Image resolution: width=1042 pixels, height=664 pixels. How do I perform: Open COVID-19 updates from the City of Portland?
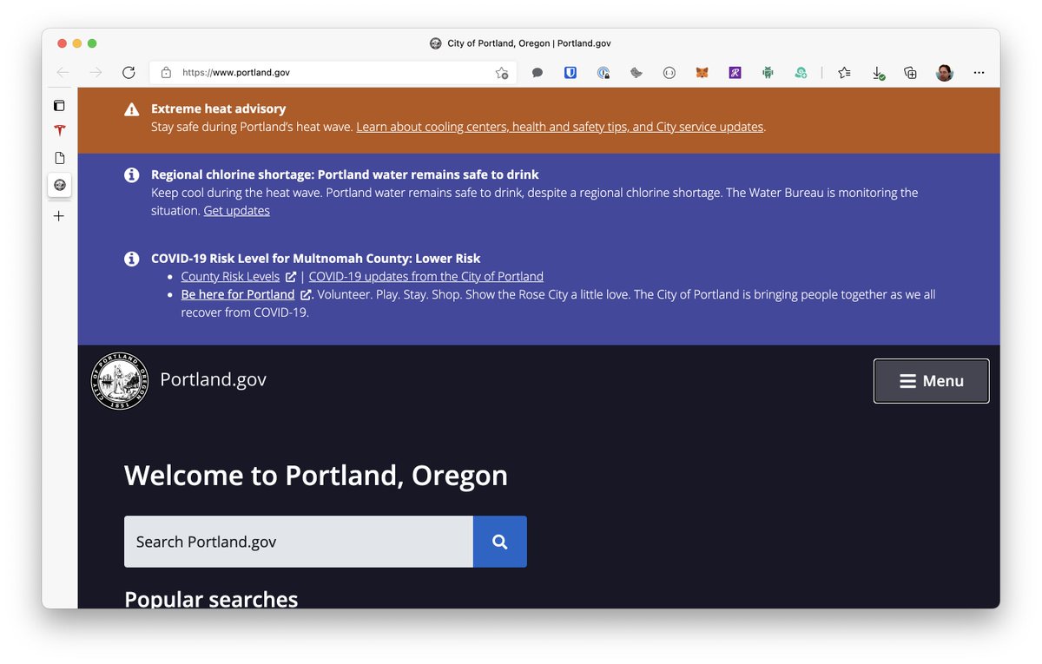point(425,277)
